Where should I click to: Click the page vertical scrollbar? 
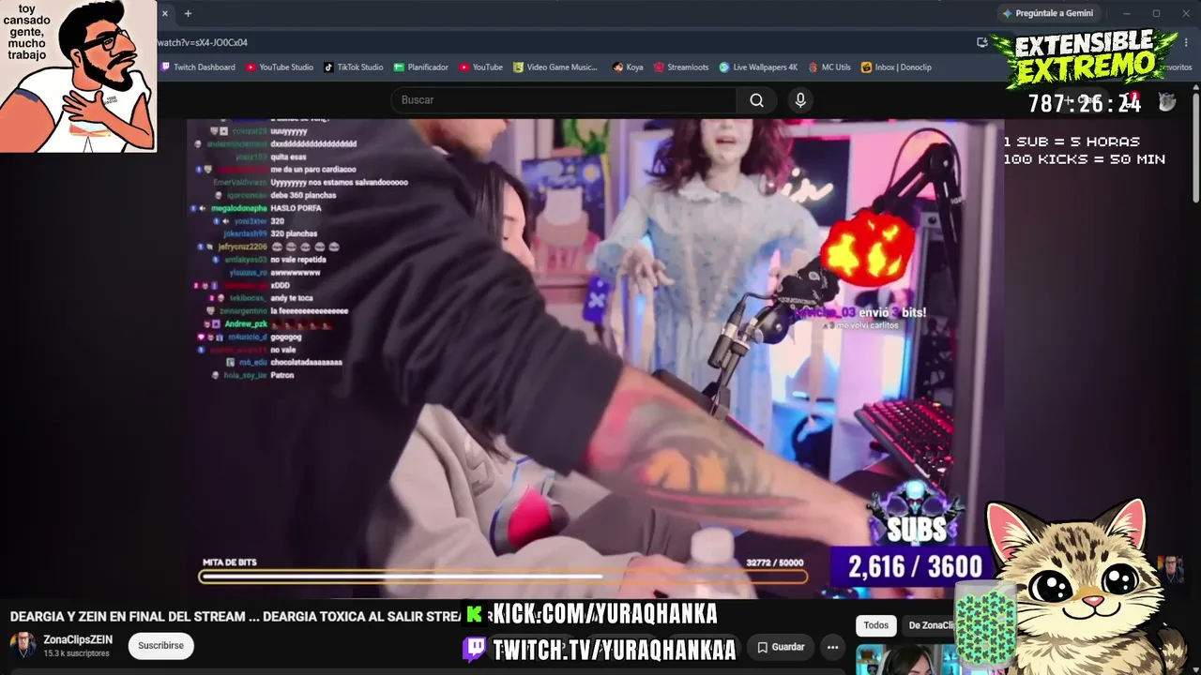[x=1195, y=145]
